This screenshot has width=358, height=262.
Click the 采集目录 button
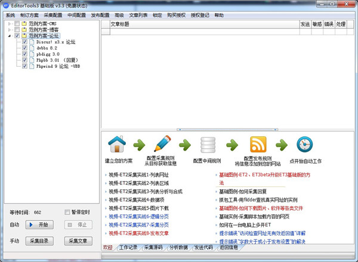(39, 241)
